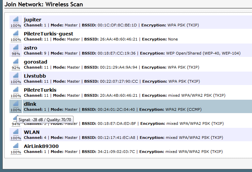The width and height of the screenshot is (252, 172).
Task: Click the 92% quality label under gorostad icon
Action: click(x=16, y=68)
